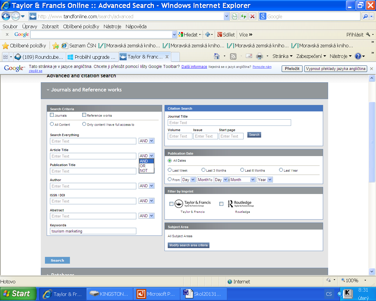Viewport: 376px width, 301px height.
Task: Open the AND dropdown next to Abstract
Action: 147,216
